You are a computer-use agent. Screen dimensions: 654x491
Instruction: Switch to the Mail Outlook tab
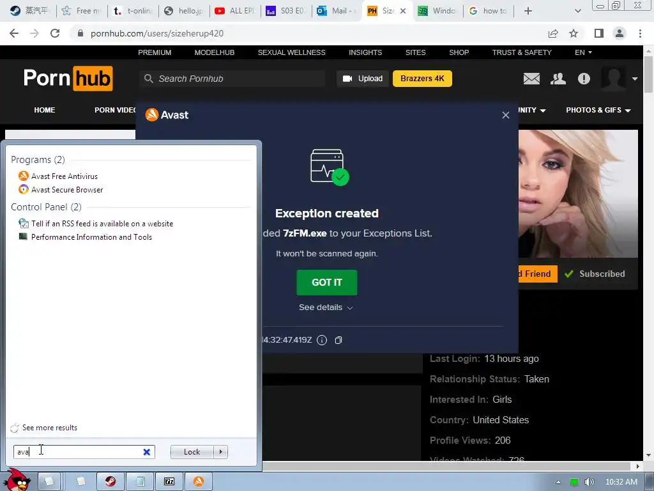point(337,11)
